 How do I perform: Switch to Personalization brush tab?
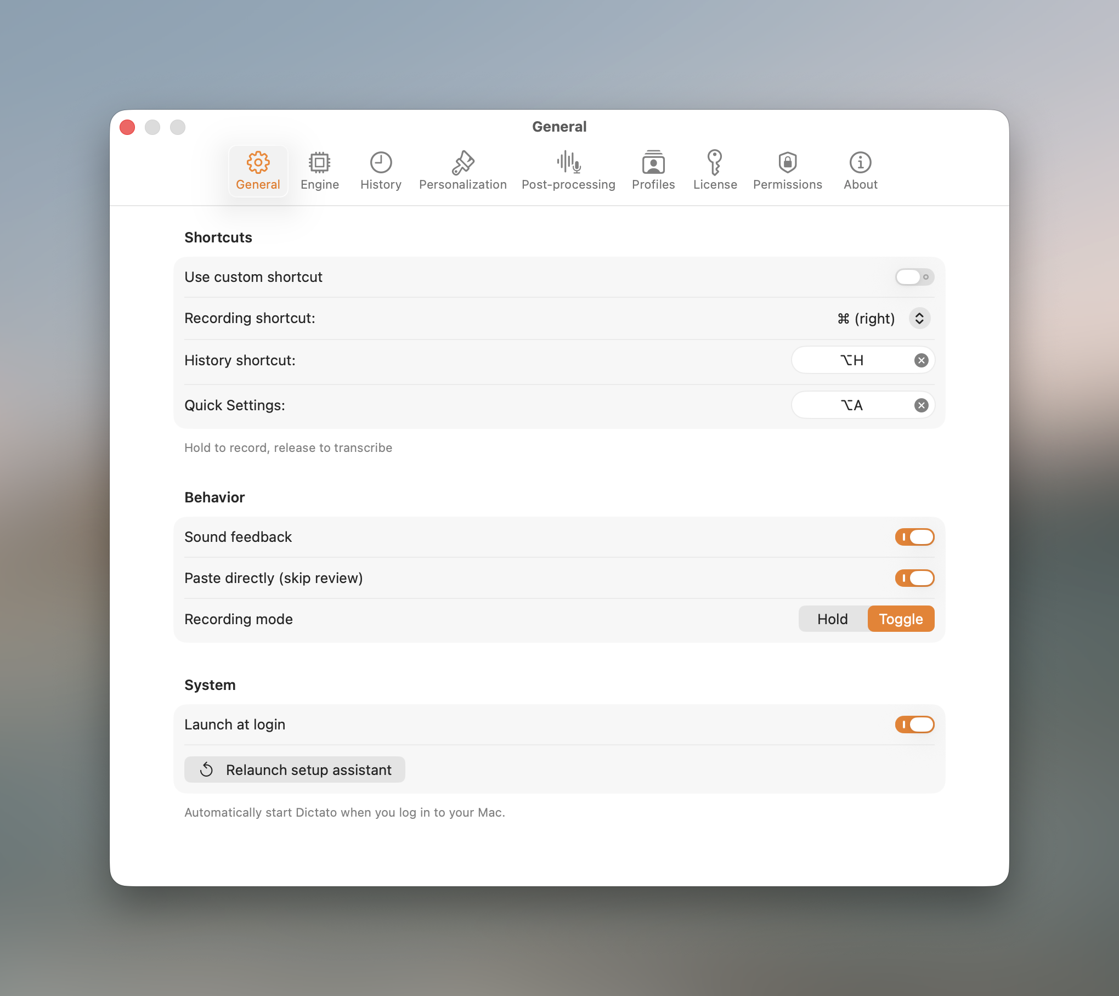click(463, 171)
